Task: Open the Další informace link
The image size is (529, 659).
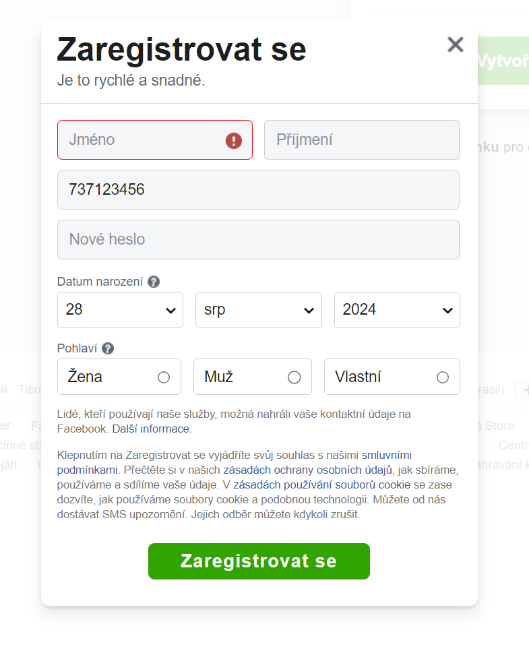Action: [150, 429]
